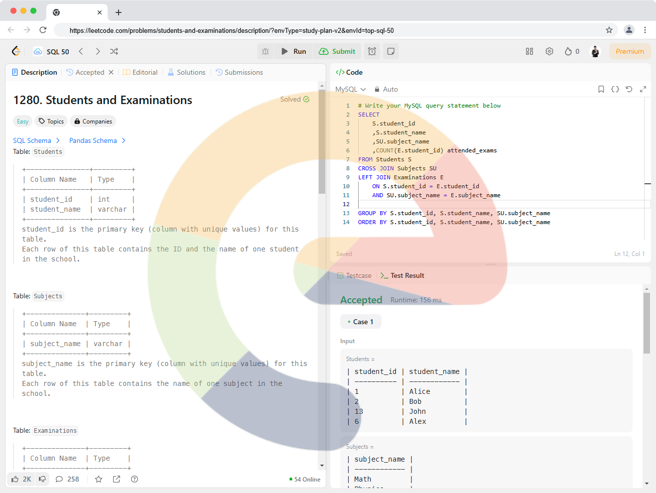Image resolution: width=656 pixels, height=493 pixels.
Task: Click the 'Runtime: 156 ms' text
Action: coord(416,300)
